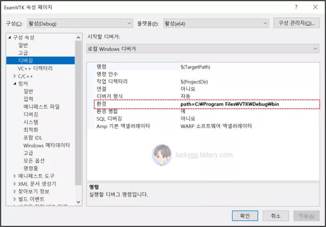326x227 pixels.
Task: Select VC++ 디렉터리 in tree
Action: (35, 68)
